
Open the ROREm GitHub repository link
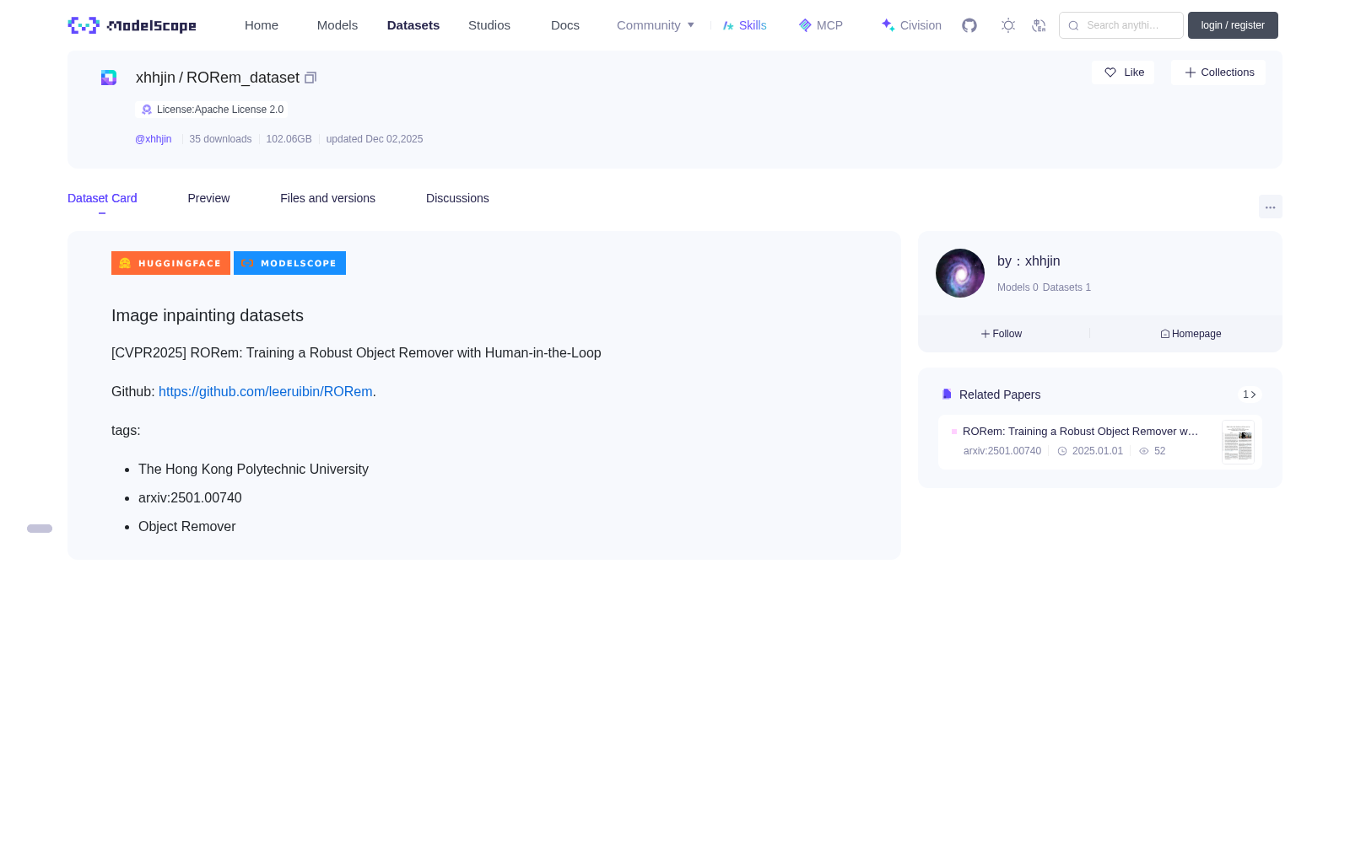(x=266, y=392)
